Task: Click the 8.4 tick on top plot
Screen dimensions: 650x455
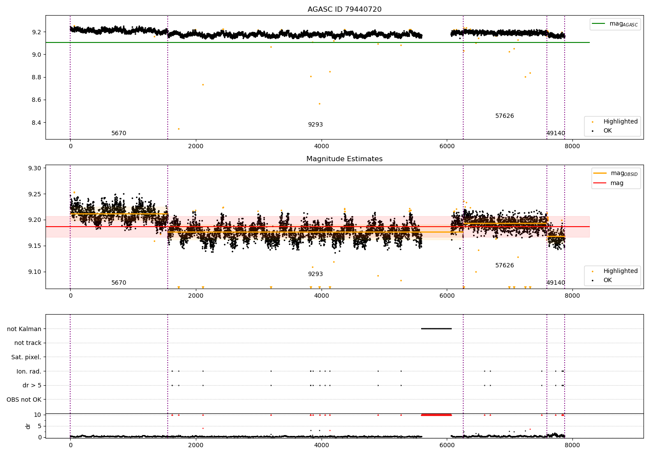Action: coord(36,123)
